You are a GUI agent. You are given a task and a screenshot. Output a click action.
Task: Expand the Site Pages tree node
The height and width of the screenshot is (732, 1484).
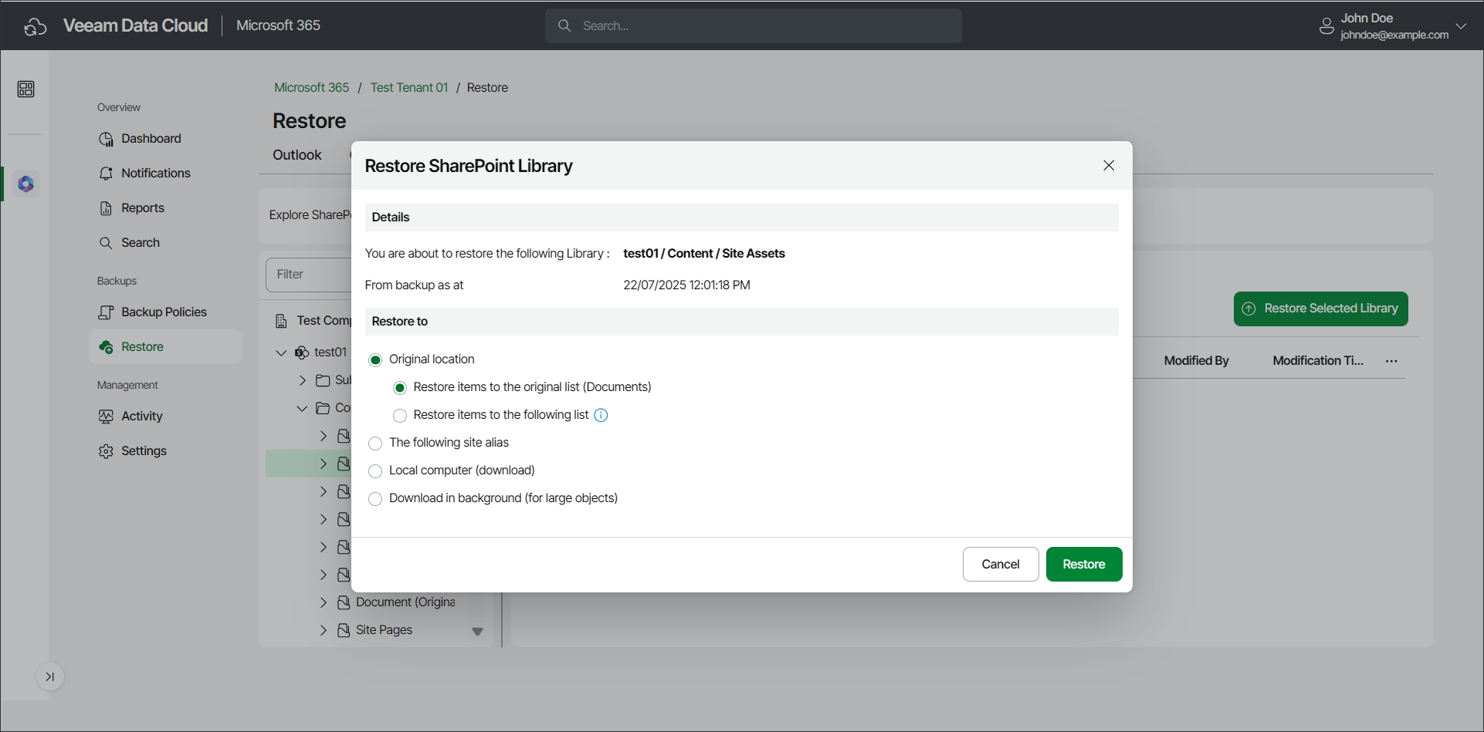[x=324, y=630]
